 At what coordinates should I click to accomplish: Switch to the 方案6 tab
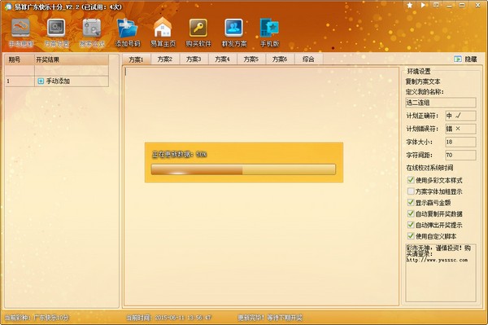point(280,59)
